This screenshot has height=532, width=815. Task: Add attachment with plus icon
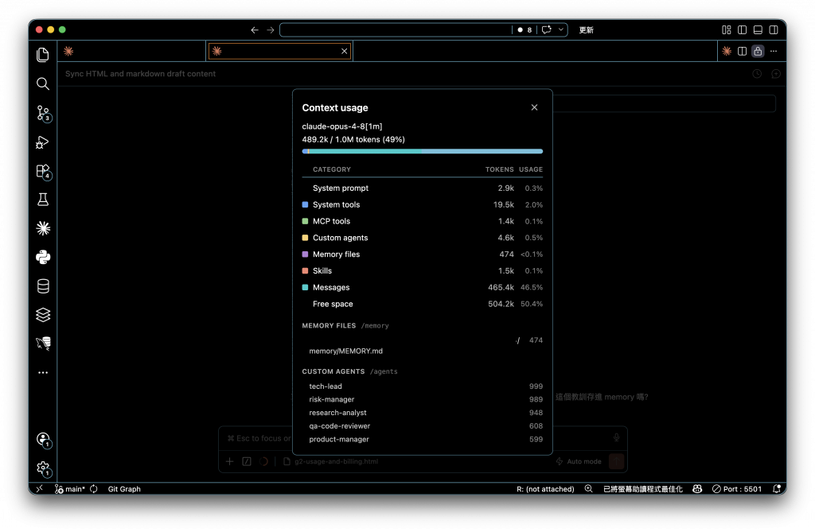click(230, 461)
